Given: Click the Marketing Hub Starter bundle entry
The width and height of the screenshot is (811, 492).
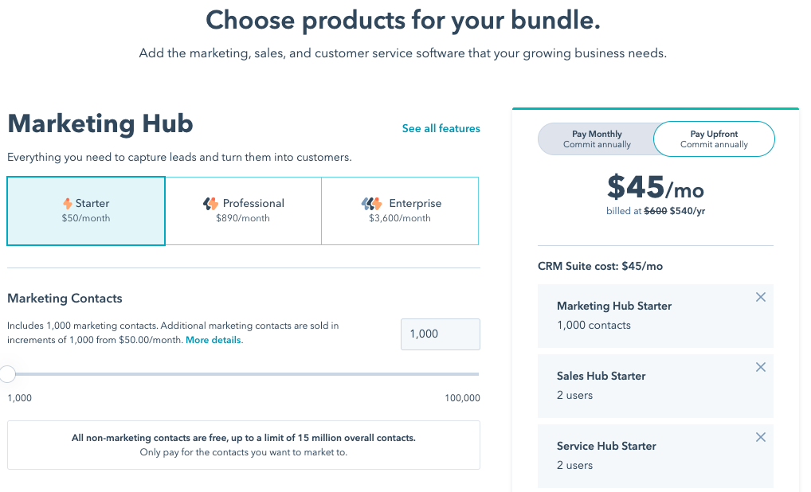Looking at the screenshot, I should [645, 315].
